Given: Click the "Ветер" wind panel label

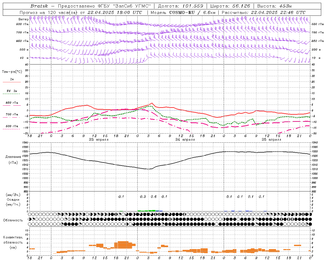Looking at the screenshot, I should click(x=24, y=19).
